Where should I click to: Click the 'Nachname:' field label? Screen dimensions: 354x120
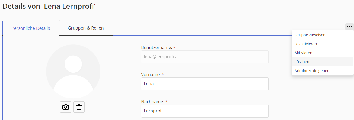tap(153, 102)
